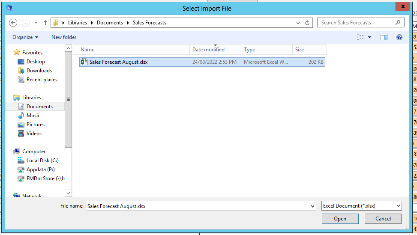The height and width of the screenshot is (235, 417).
Task: Expand the address bar history dropdown
Action: point(298,23)
